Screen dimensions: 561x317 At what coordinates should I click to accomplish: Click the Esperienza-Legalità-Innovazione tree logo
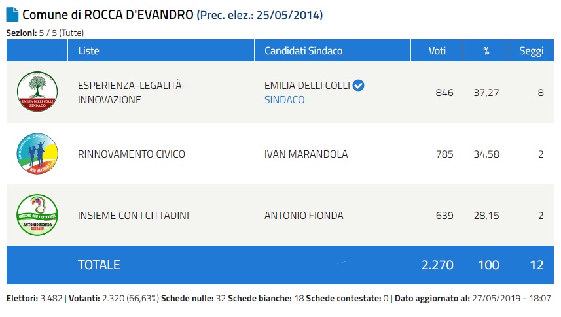click(x=37, y=92)
